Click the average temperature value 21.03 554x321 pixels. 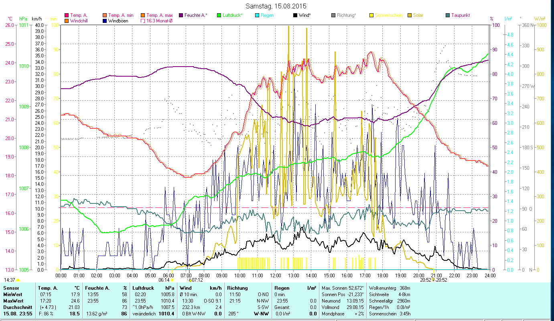(x=75, y=307)
